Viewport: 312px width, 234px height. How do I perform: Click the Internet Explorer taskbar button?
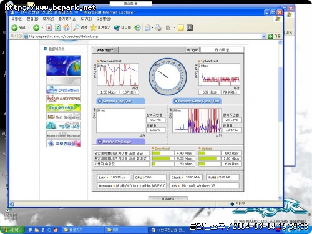click(168, 230)
